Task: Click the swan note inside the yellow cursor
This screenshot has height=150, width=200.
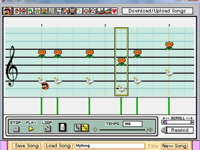Action: [x=121, y=88]
